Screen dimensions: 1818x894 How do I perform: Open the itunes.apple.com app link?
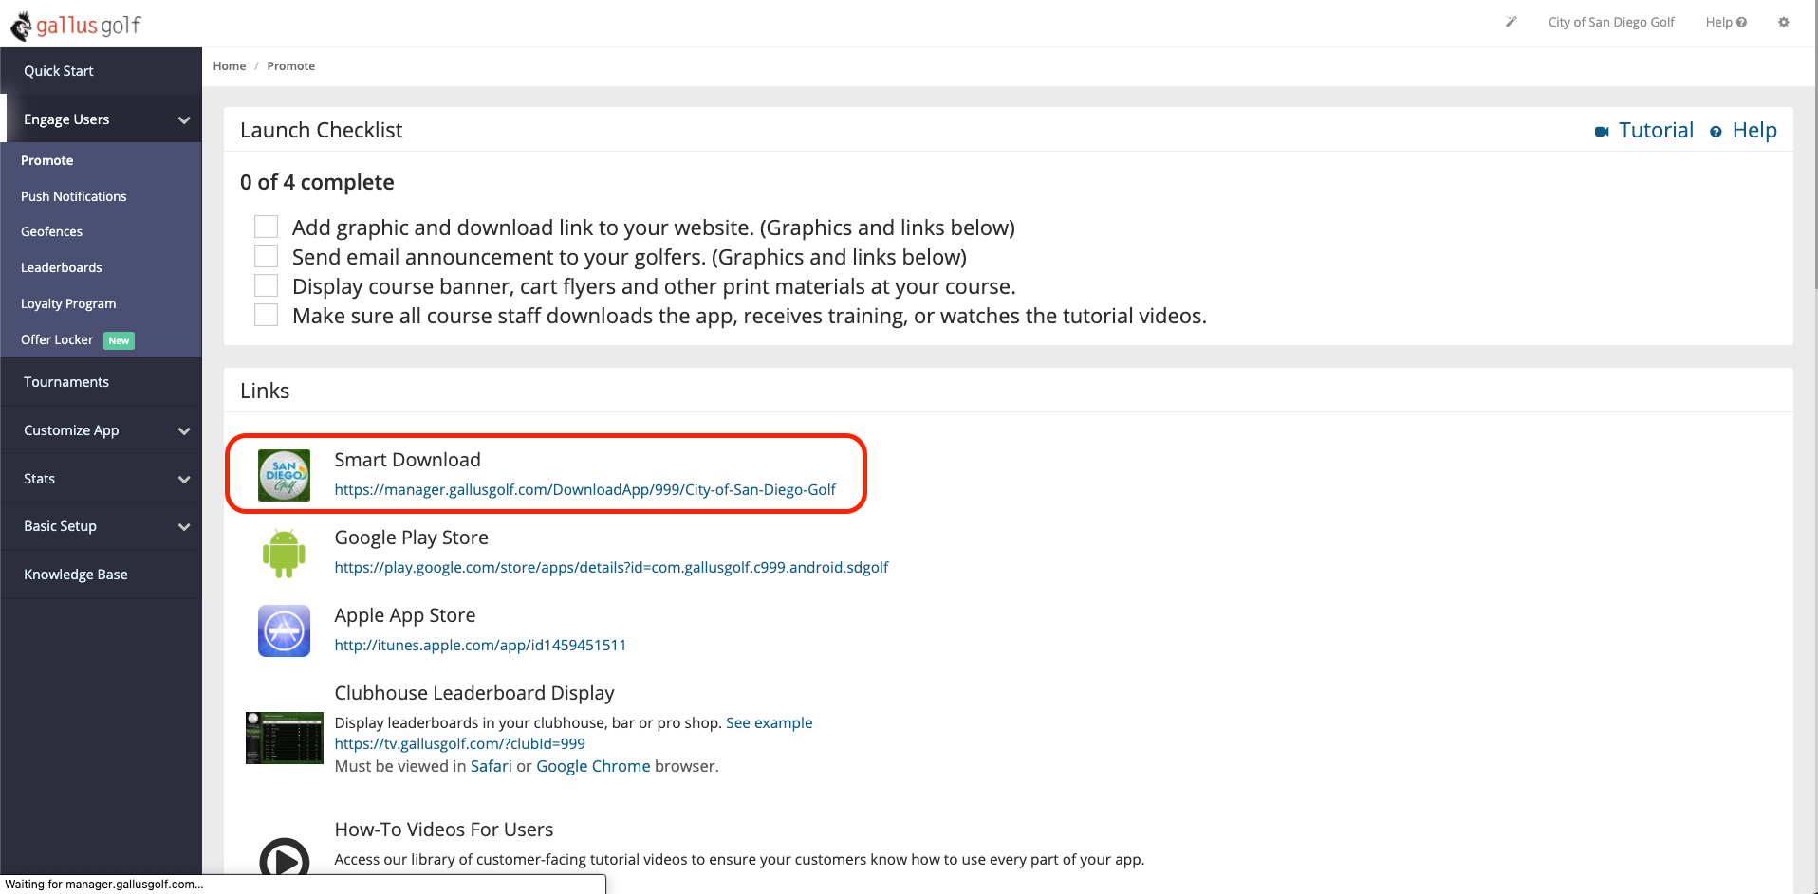pyautogui.click(x=480, y=646)
